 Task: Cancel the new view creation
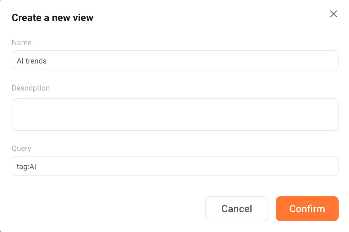[236, 208]
